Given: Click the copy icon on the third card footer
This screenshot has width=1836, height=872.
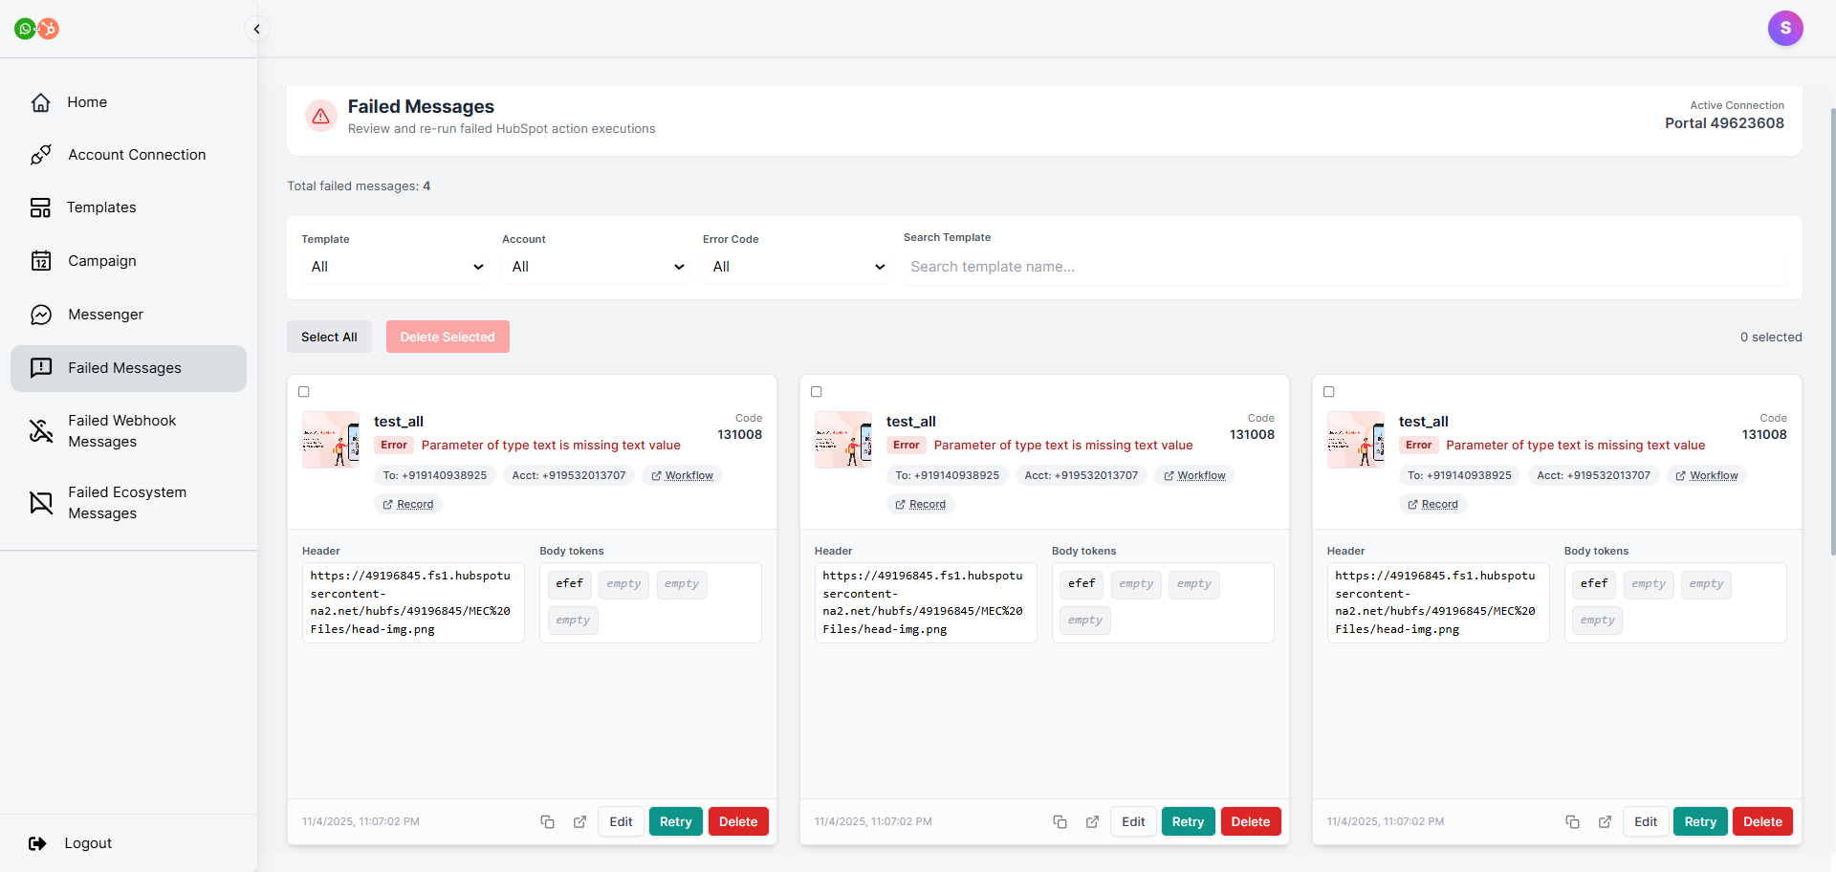Looking at the screenshot, I should click(1572, 821).
